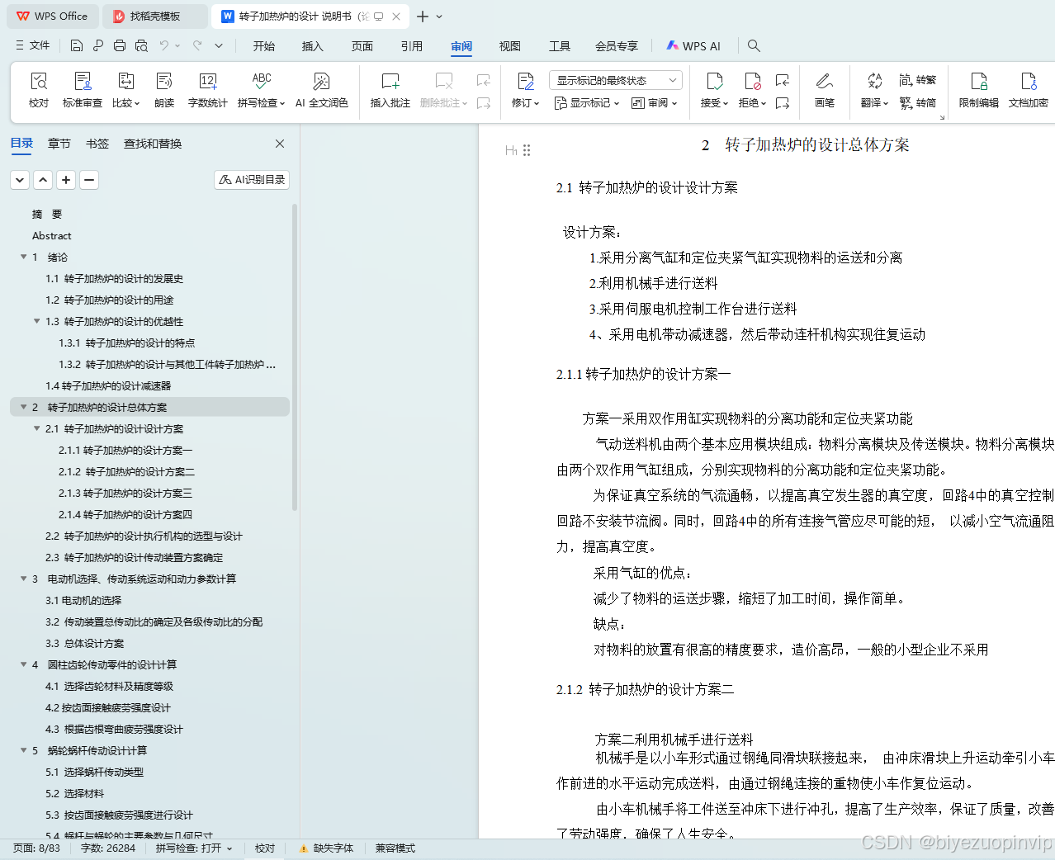Viewport: 1055px width, 860px height.
Task: Open 查找和替换 navigation tab
Action: click(x=153, y=144)
